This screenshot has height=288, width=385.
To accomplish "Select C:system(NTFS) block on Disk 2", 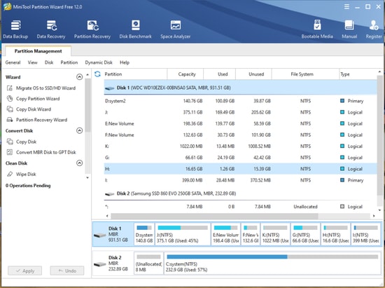I will [272, 263].
